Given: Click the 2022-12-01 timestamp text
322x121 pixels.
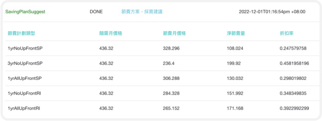Looking at the screenshot, I should point(272,12).
